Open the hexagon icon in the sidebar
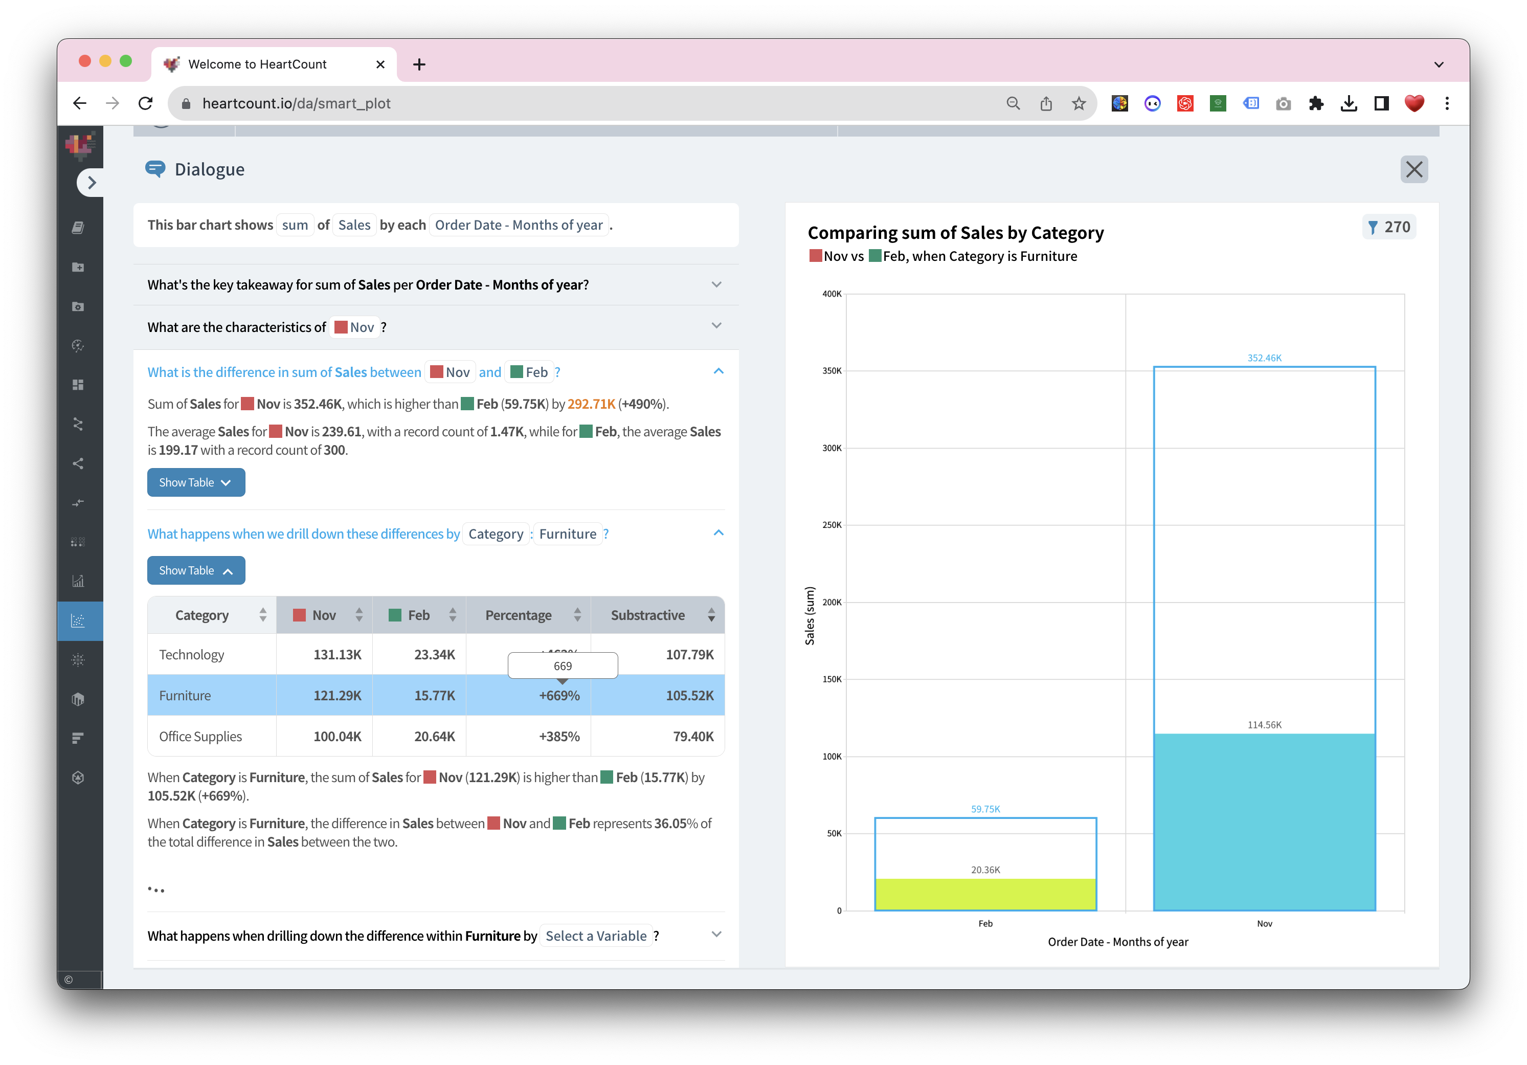The height and width of the screenshot is (1065, 1527). (78, 778)
